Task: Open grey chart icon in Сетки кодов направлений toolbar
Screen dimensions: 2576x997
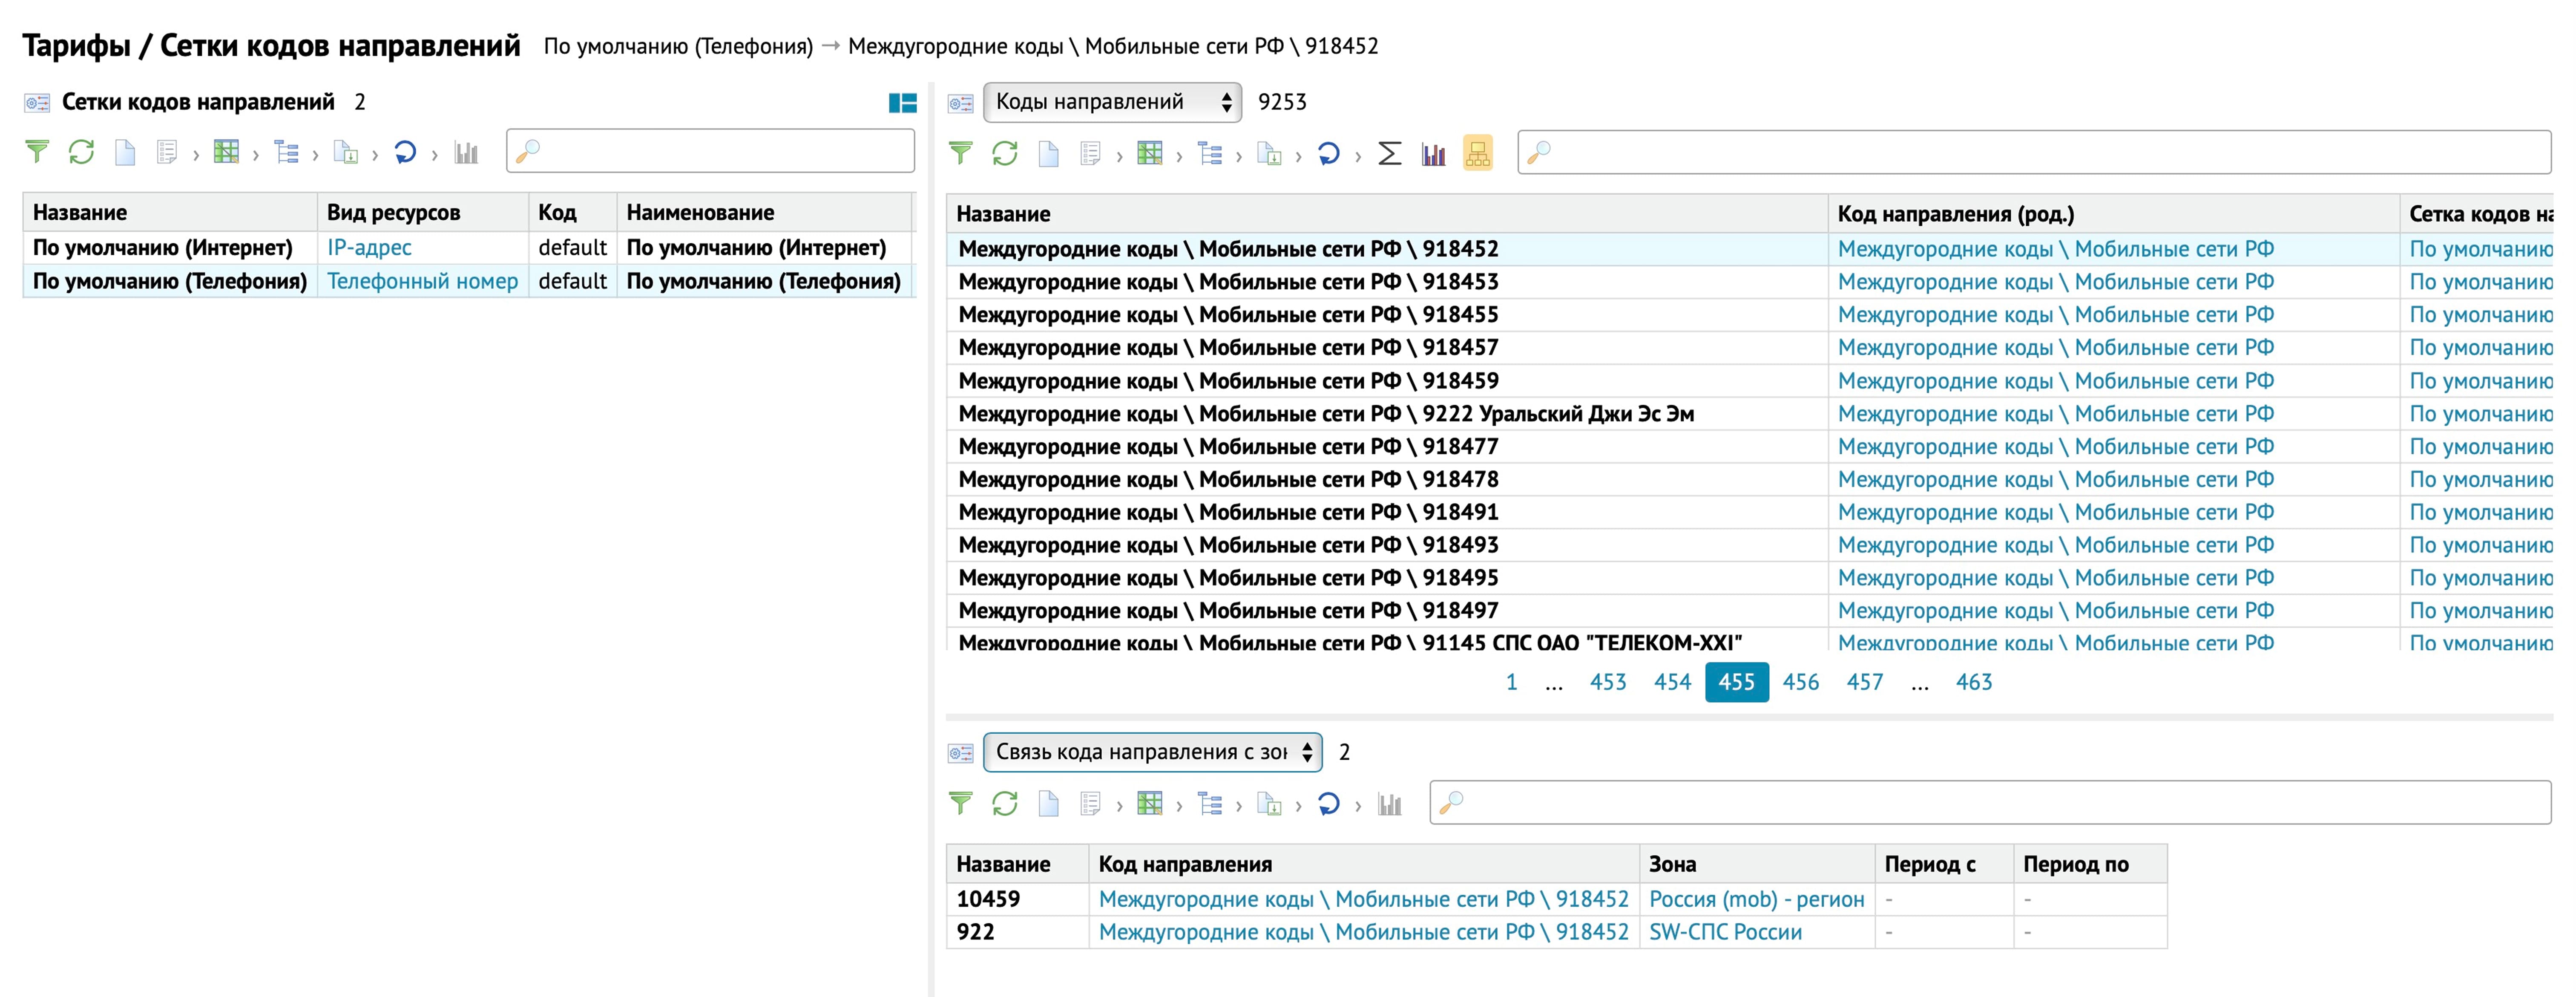Action: (x=466, y=152)
